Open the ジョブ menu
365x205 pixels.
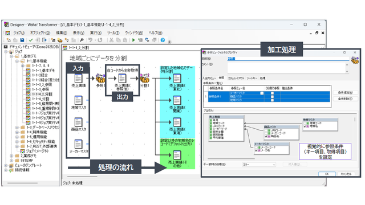click(19, 33)
